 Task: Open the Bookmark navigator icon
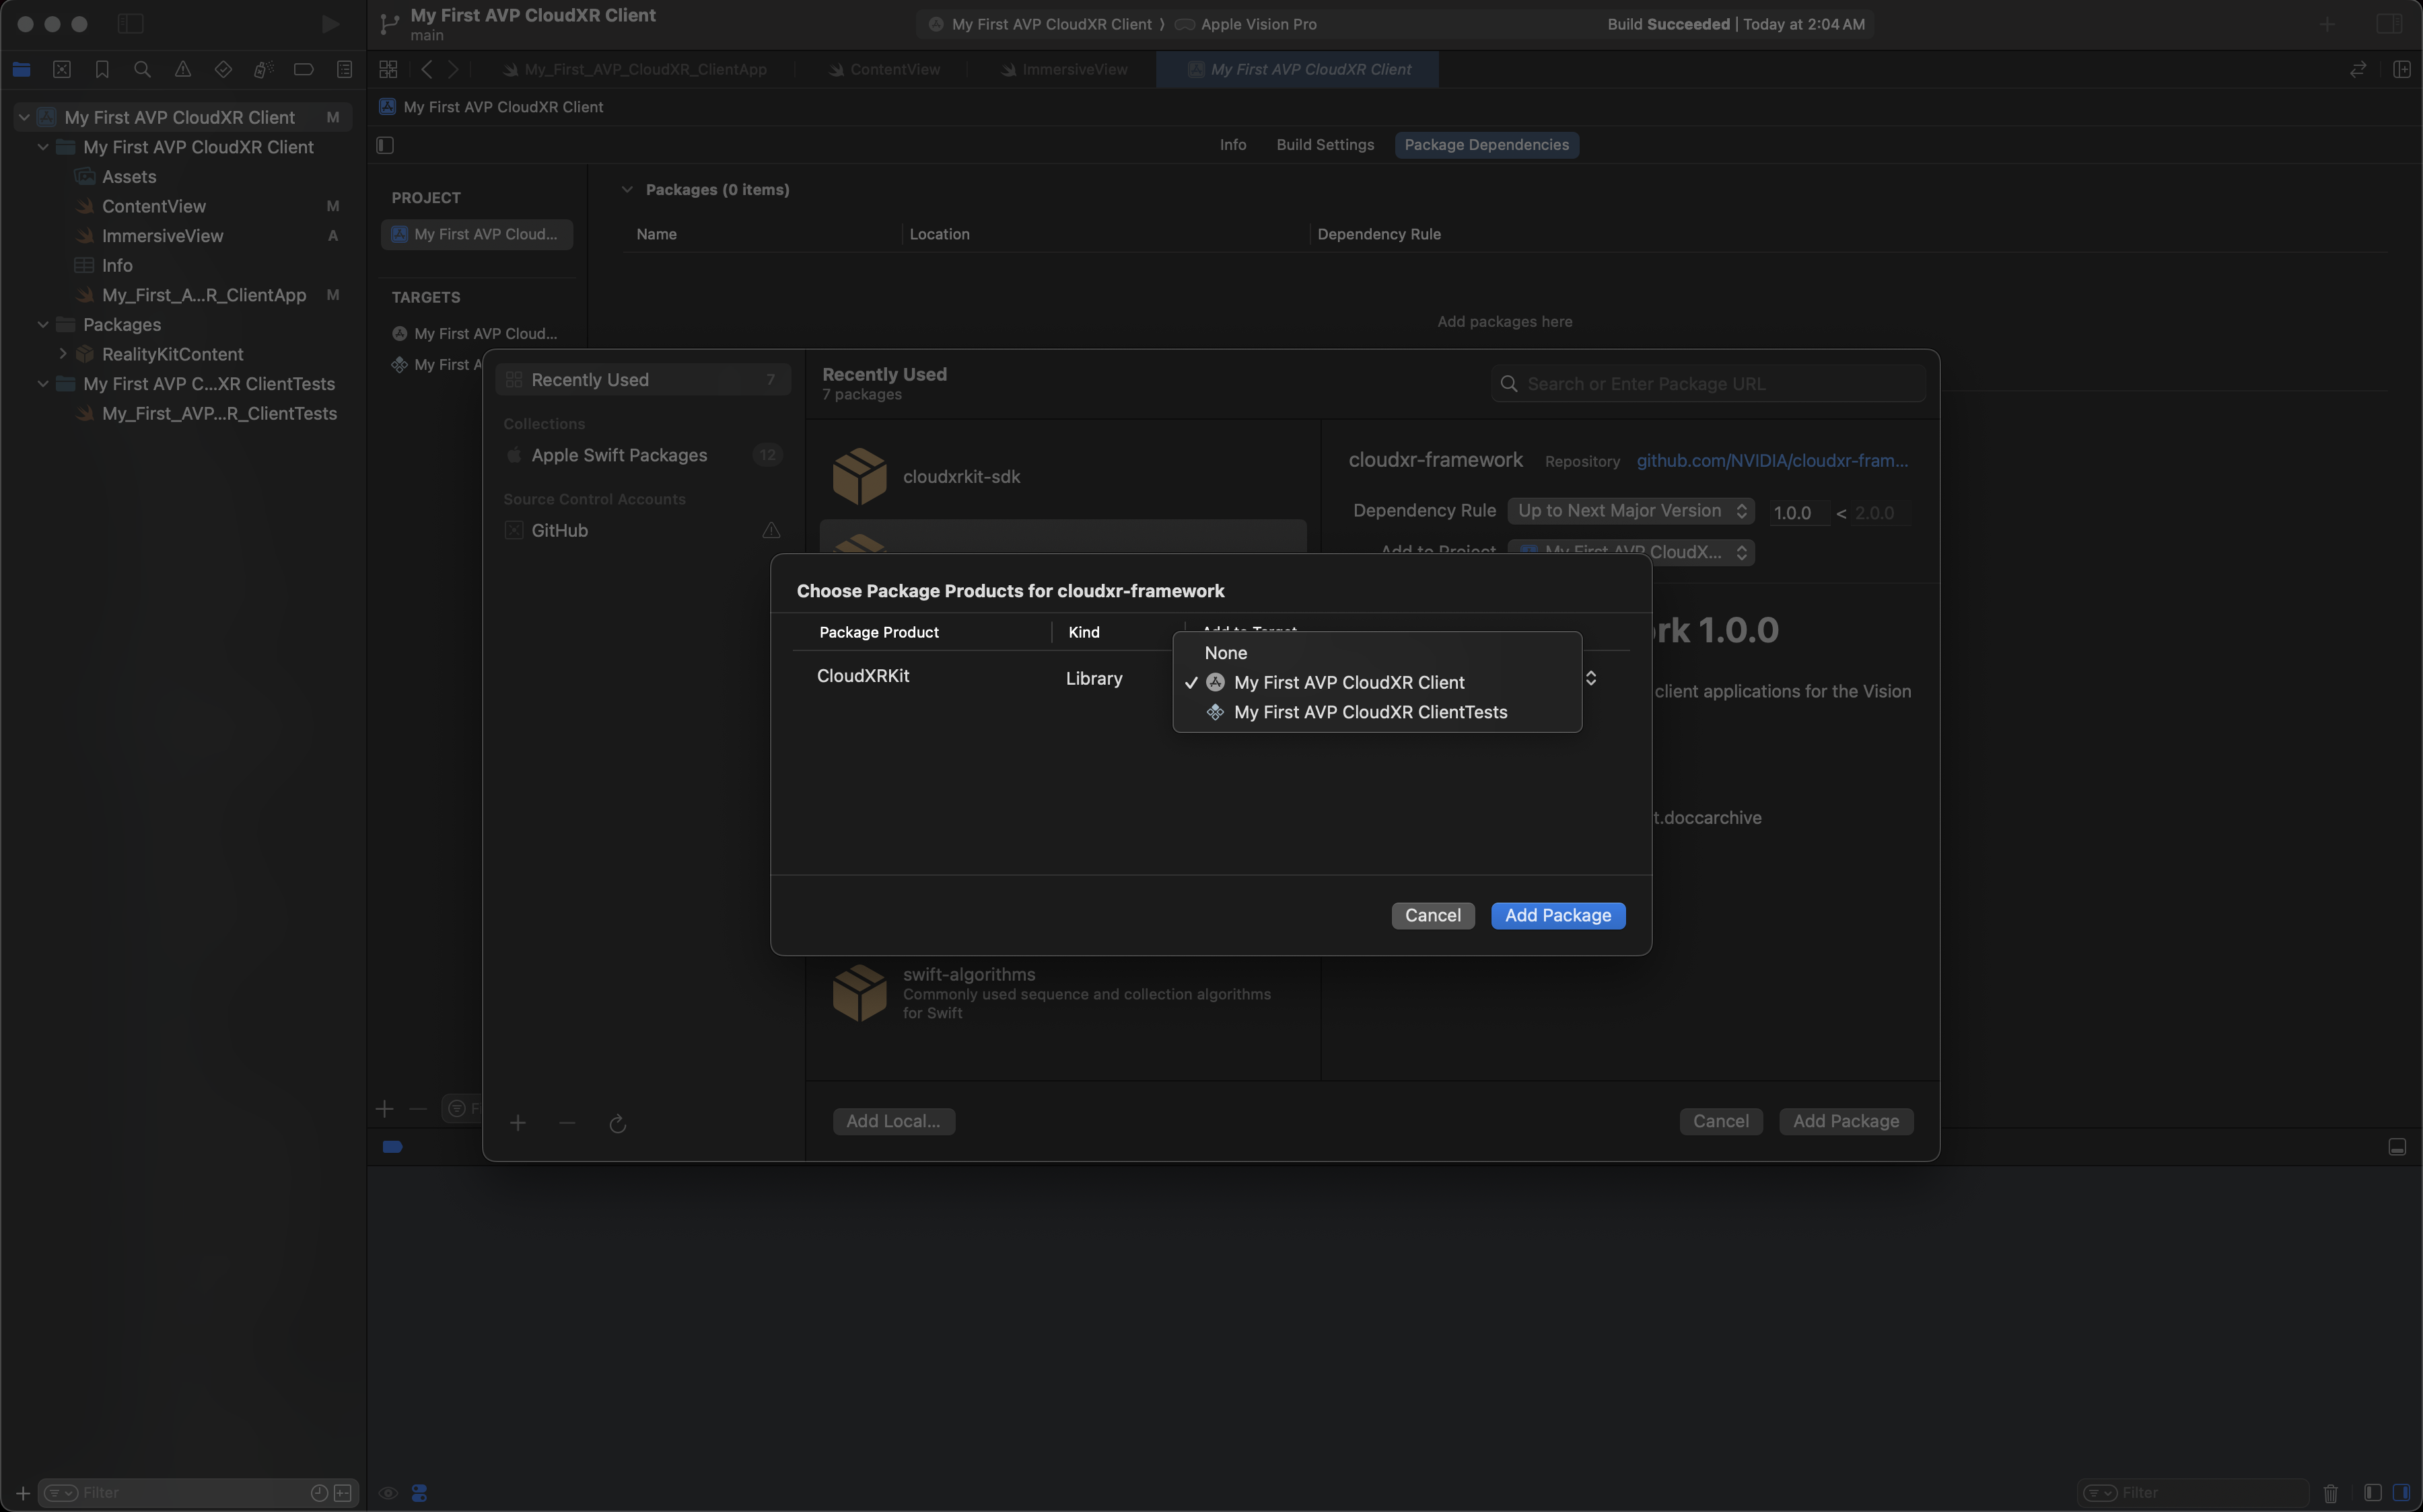pyautogui.click(x=102, y=69)
